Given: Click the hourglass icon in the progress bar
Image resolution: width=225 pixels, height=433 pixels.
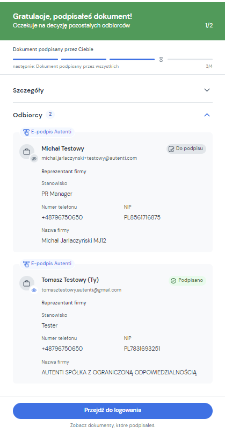Looking at the screenshot, I should point(161,59).
